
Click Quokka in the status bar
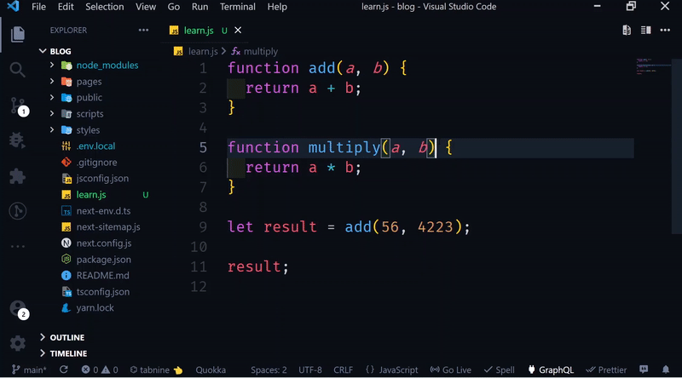(x=211, y=369)
